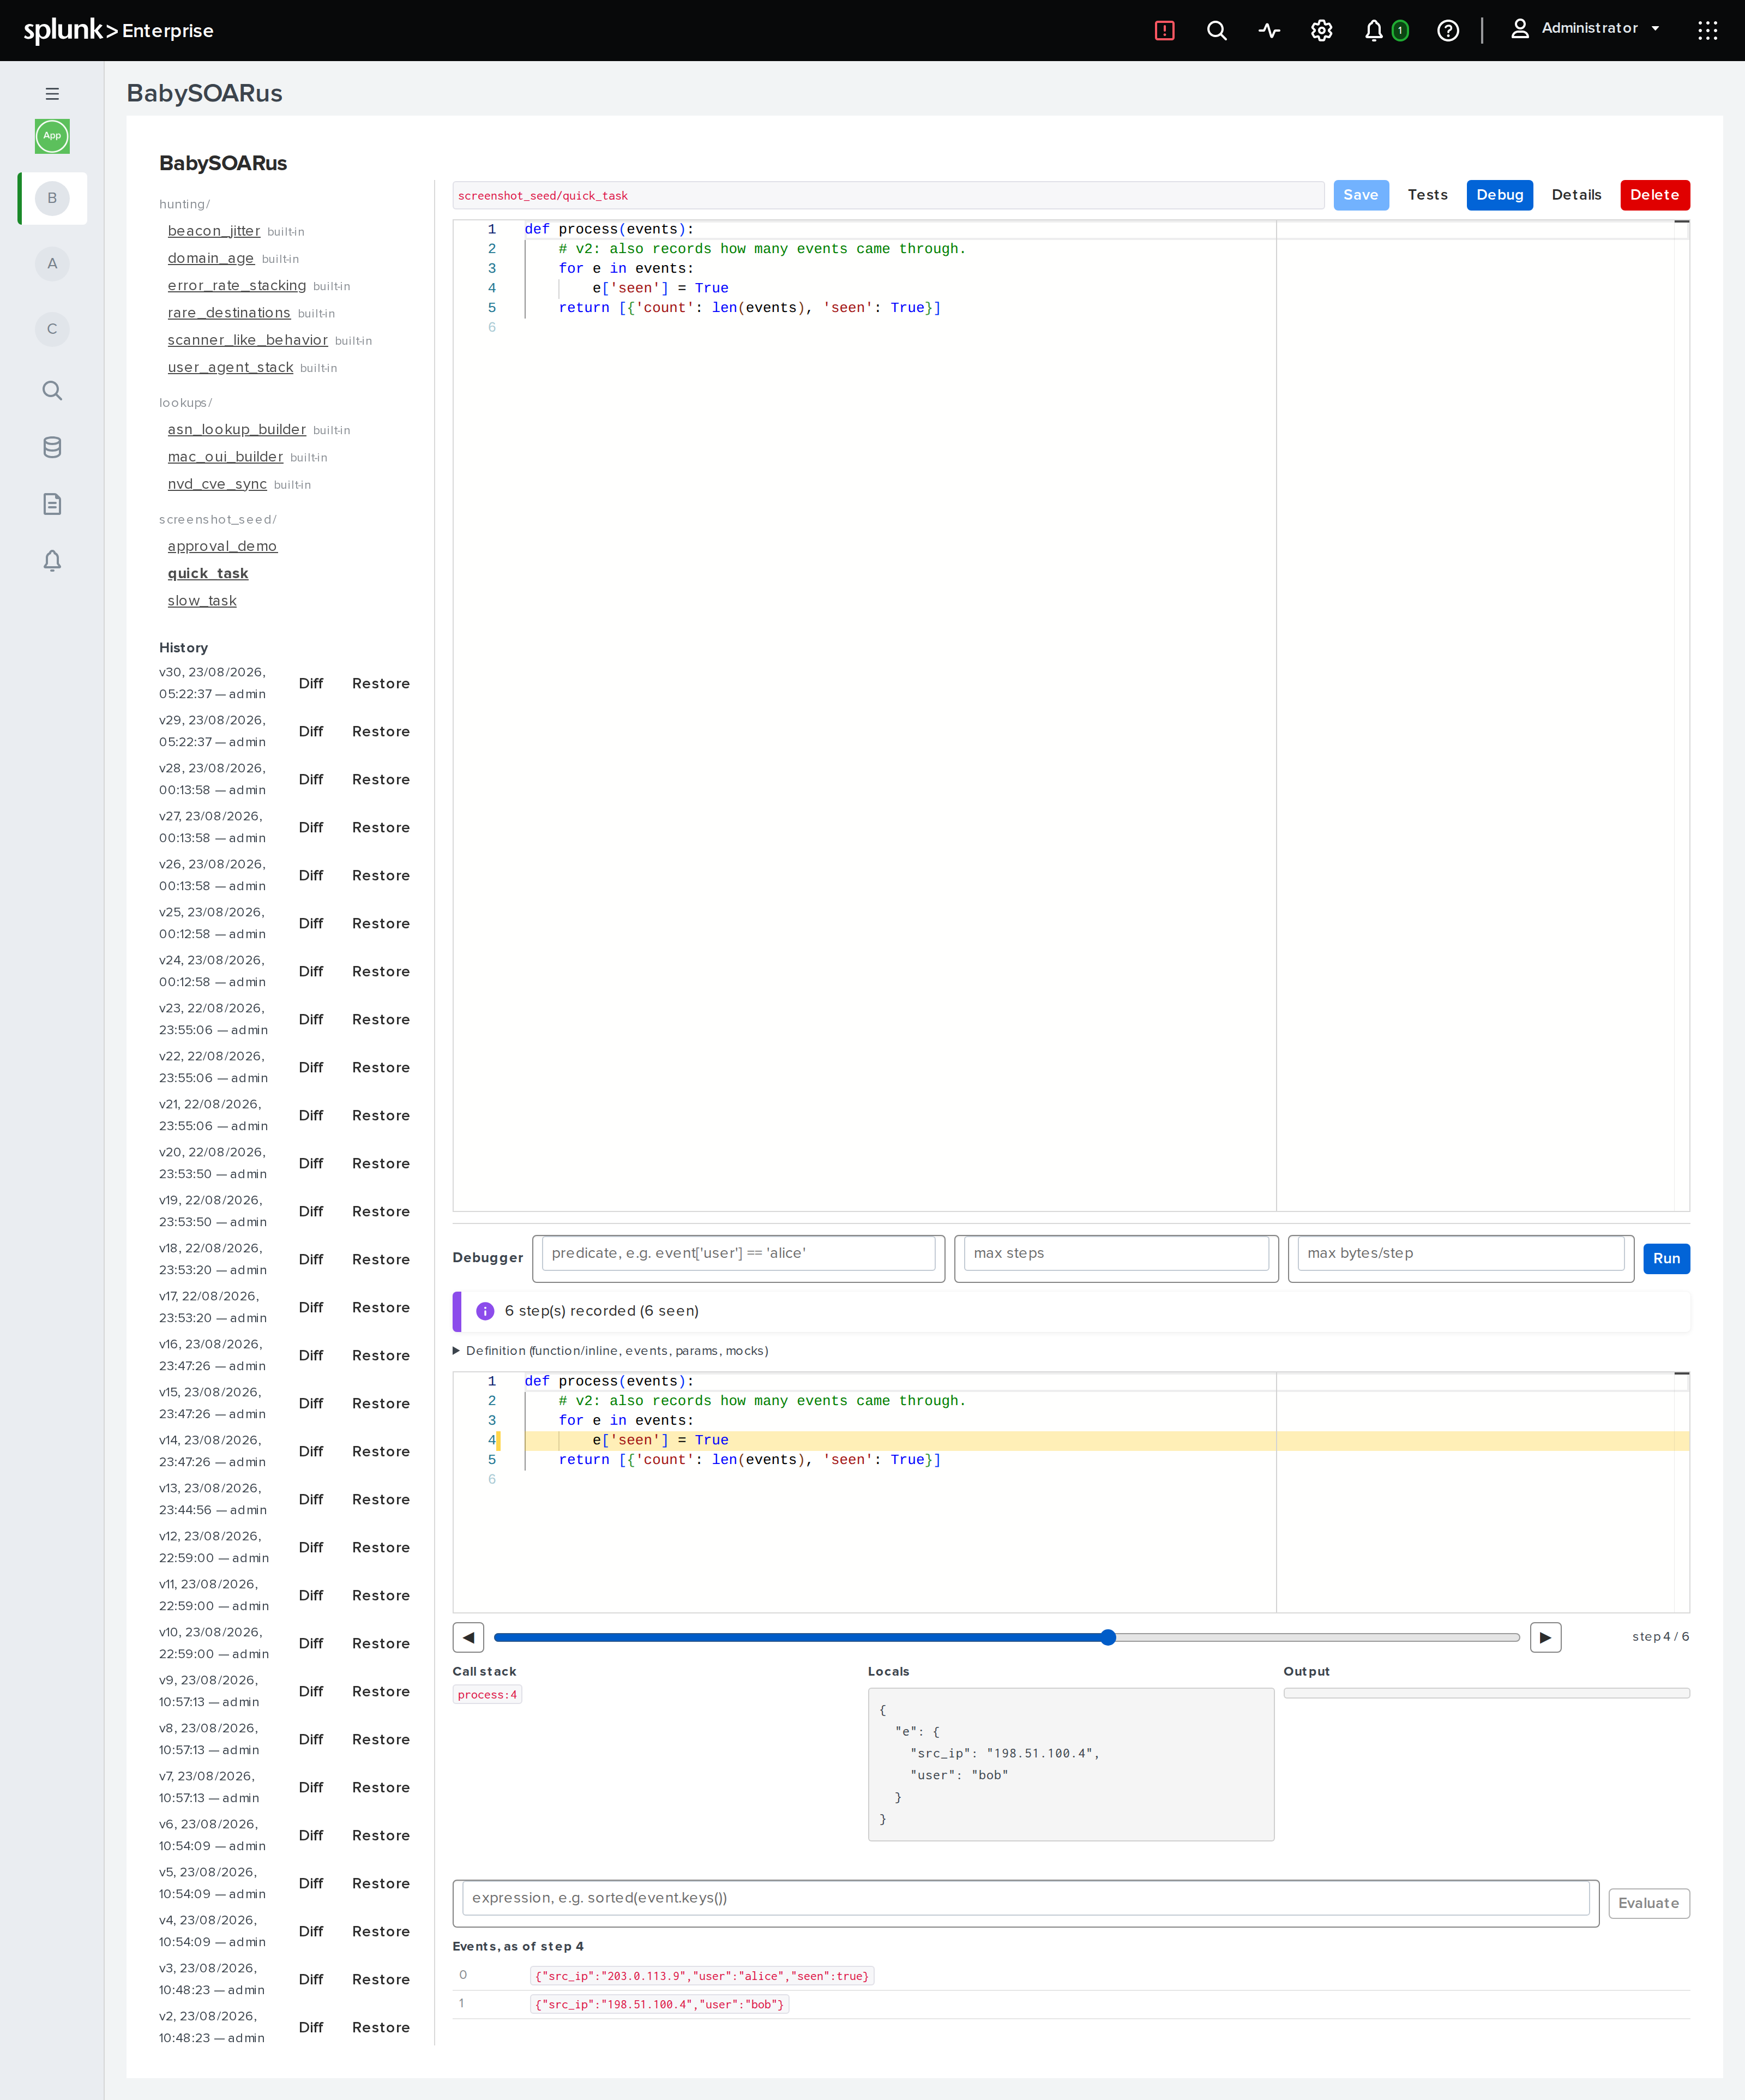The height and width of the screenshot is (2100, 1745).
Task: Select the C app in sidebar
Action: click(x=52, y=329)
